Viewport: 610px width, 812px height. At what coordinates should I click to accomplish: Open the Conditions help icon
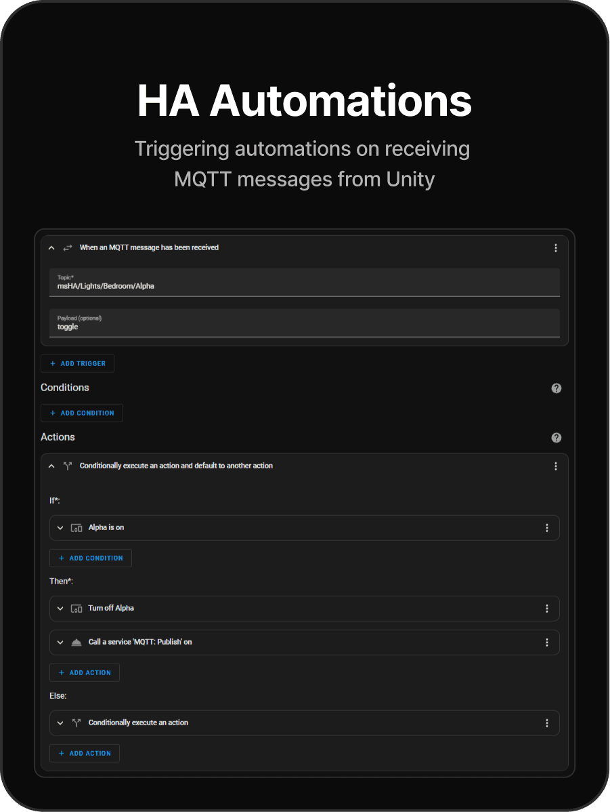point(557,388)
